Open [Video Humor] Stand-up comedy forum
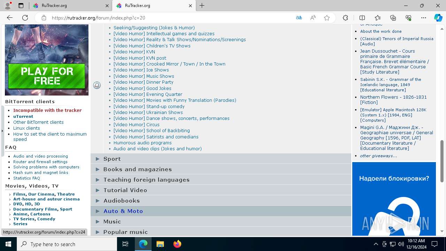Image resolution: width=446 pixels, height=251 pixels. (x=149, y=106)
